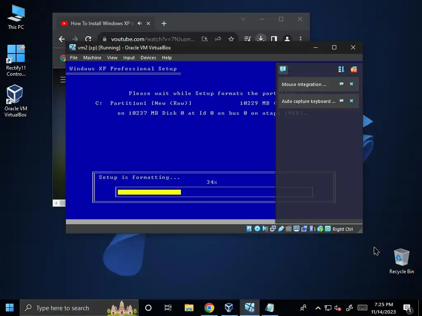The height and width of the screenshot is (316, 422).
Task: Click the display settings status icon
Action: coord(296,229)
